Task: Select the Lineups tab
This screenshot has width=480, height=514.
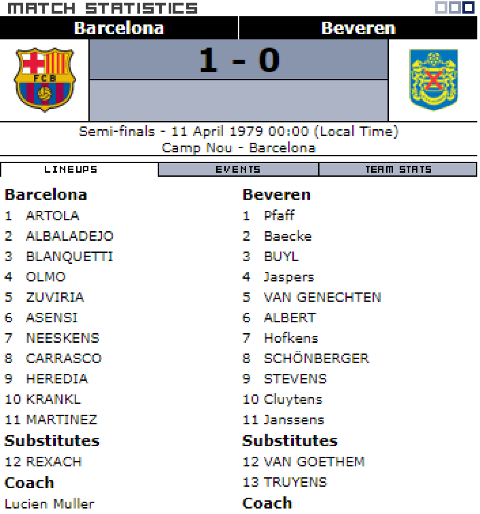Action: click(71, 170)
